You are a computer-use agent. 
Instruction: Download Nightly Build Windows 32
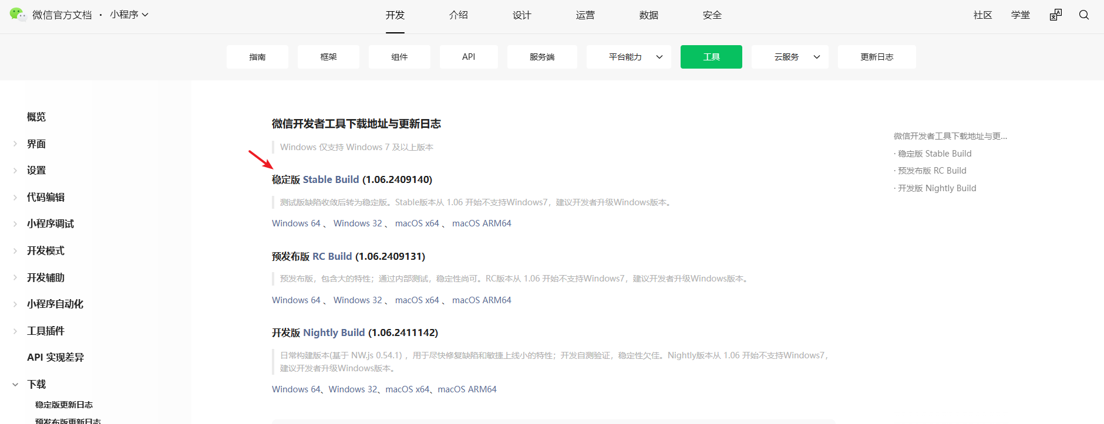353,389
